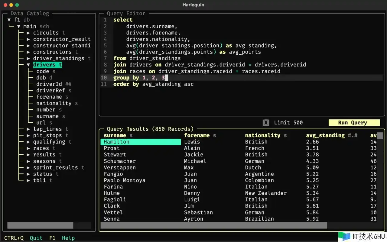
Task: Place cursor on the order by line
Action: click(x=153, y=84)
